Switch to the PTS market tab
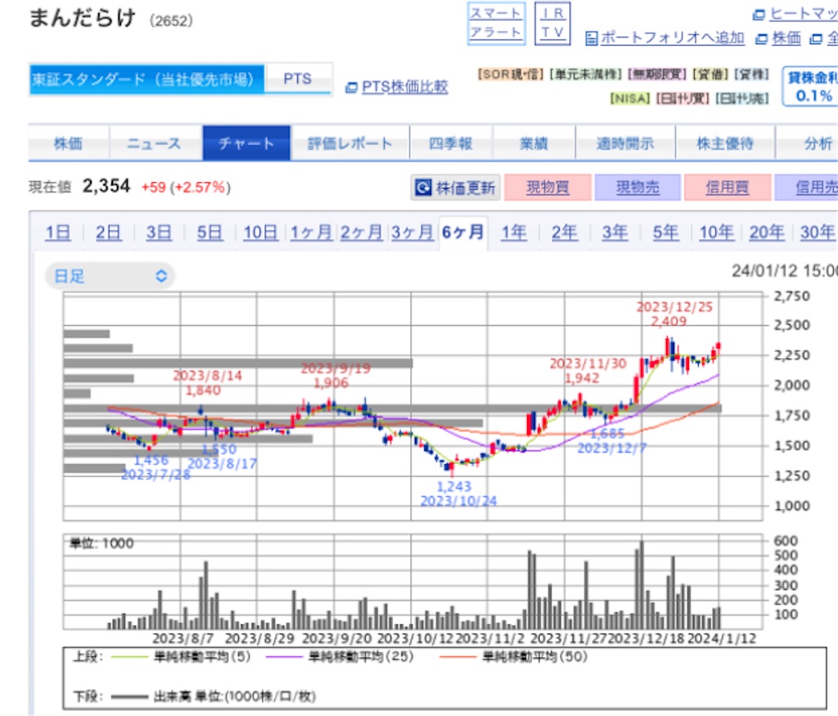This screenshot has height=716, width=838. pyautogui.click(x=298, y=79)
